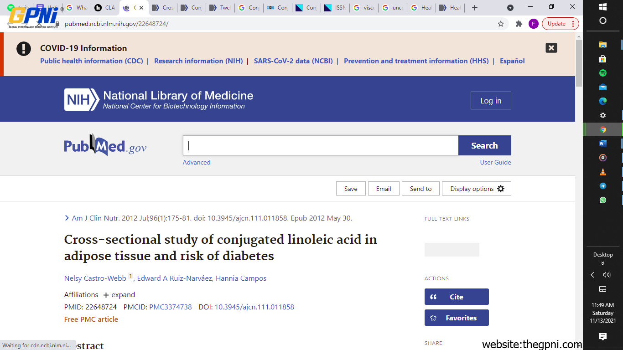The image size is (623, 350).
Task: Expand the Am J Clin Nutr journal chevron
Action: (x=67, y=218)
